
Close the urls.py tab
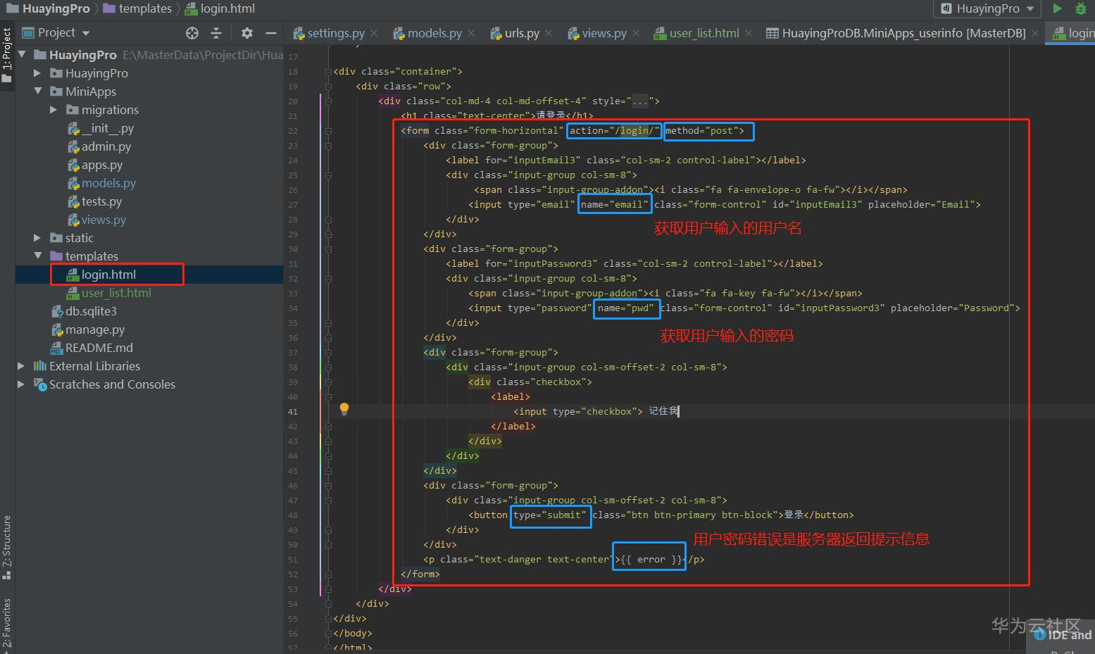coord(549,33)
